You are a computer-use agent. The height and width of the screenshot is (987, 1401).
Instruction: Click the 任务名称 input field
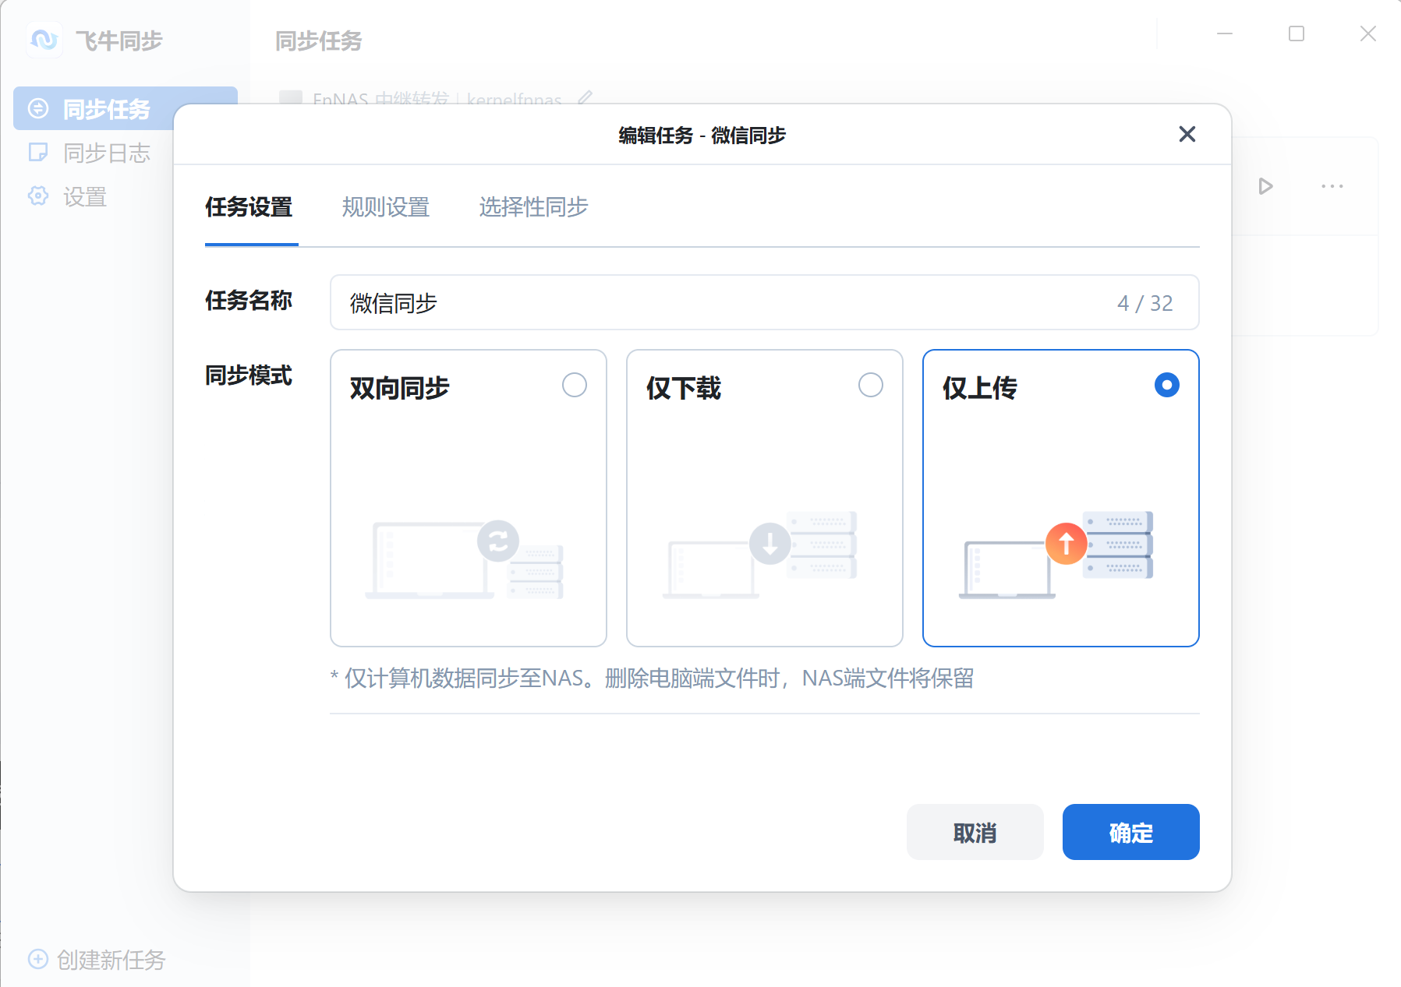[764, 302]
